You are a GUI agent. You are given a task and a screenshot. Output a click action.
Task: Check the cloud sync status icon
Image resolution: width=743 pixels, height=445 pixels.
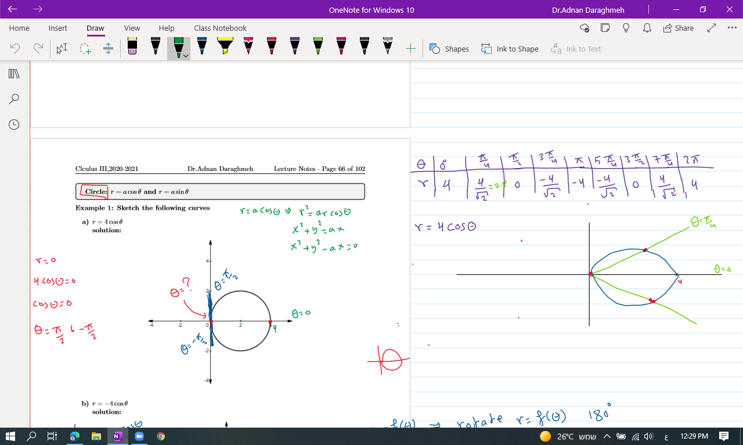click(x=585, y=28)
